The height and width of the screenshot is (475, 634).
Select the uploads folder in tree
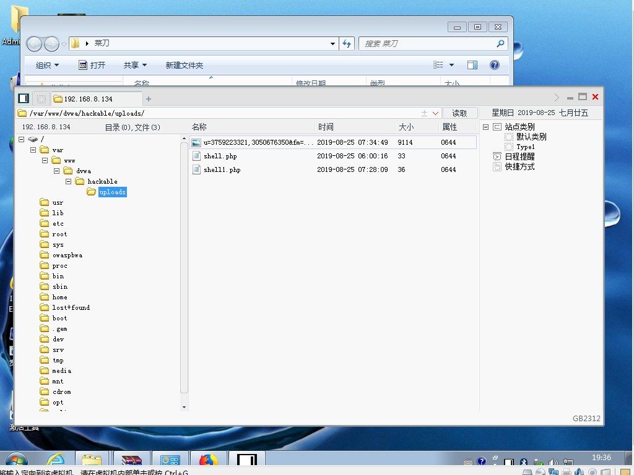click(x=113, y=192)
